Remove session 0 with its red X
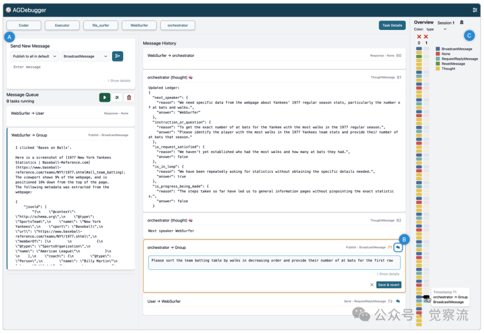The image size is (484, 334). [419, 37]
